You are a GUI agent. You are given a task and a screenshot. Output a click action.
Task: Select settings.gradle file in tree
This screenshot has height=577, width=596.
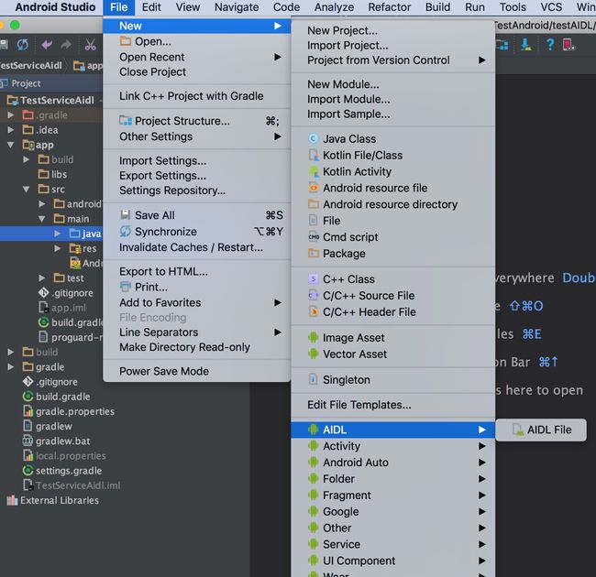[62, 471]
